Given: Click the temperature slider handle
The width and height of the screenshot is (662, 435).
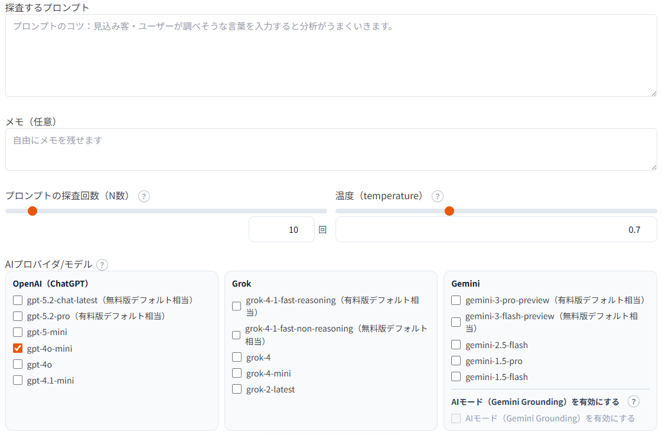Looking at the screenshot, I should tap(449, 210).
